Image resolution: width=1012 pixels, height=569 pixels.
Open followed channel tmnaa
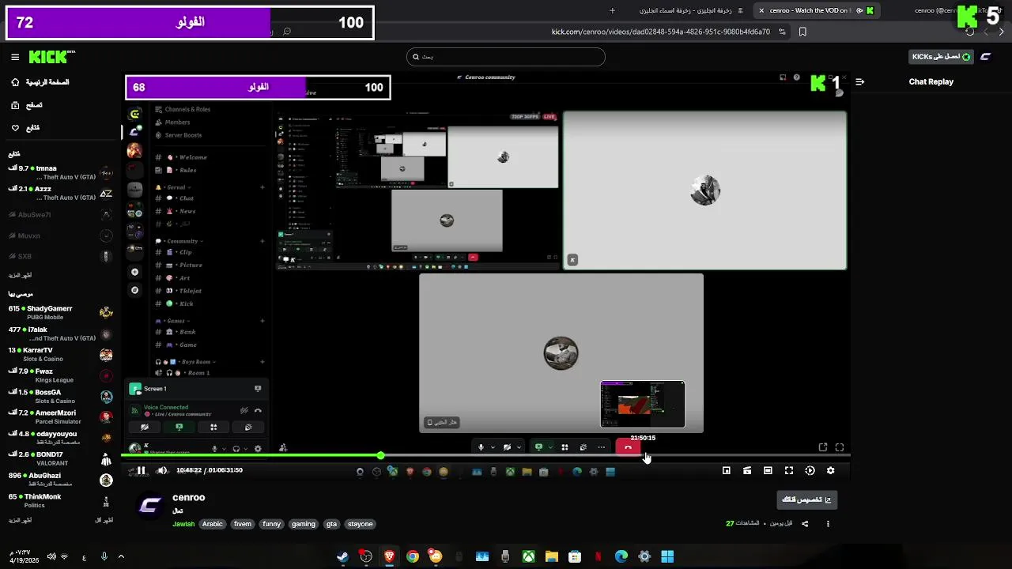click(x=61, y=172)
